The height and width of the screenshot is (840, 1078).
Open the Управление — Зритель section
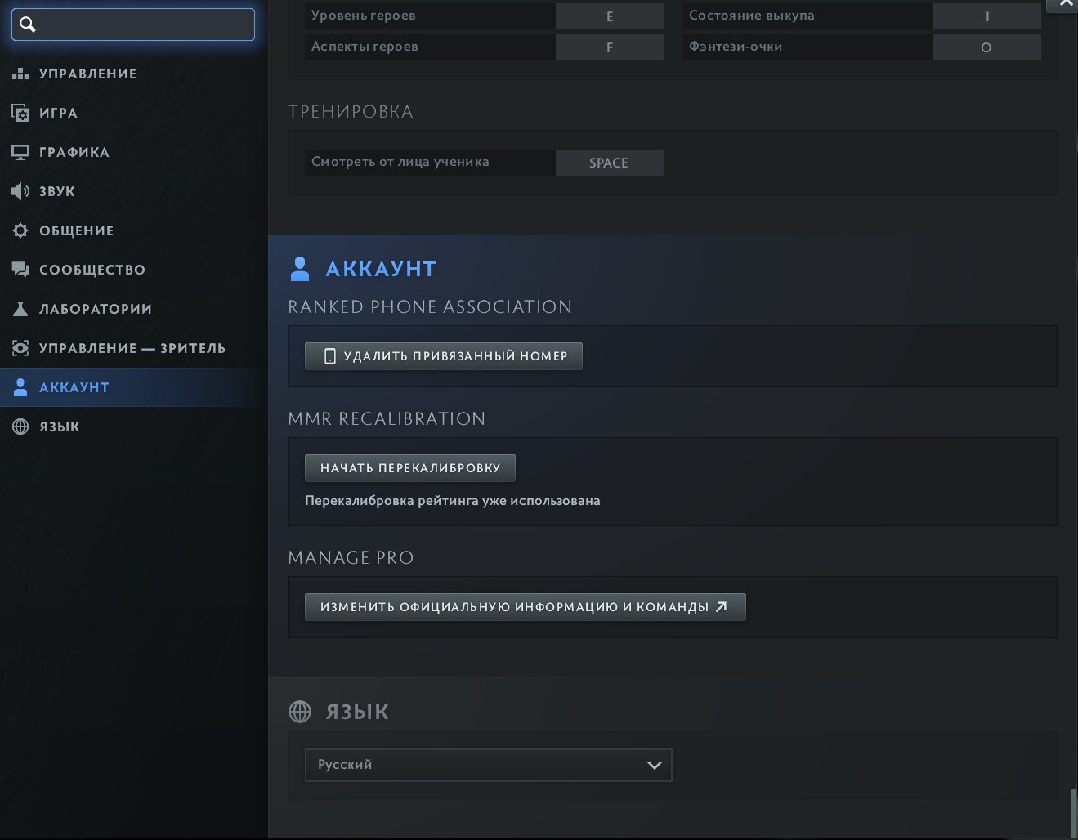click(x=132, y=348)
